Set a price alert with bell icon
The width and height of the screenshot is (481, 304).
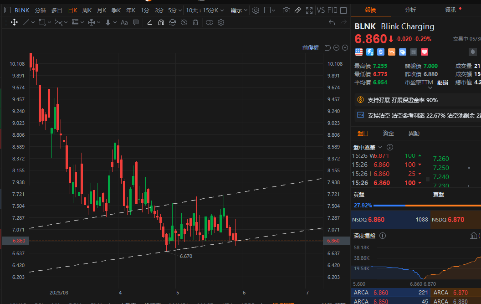click(473, 52)
